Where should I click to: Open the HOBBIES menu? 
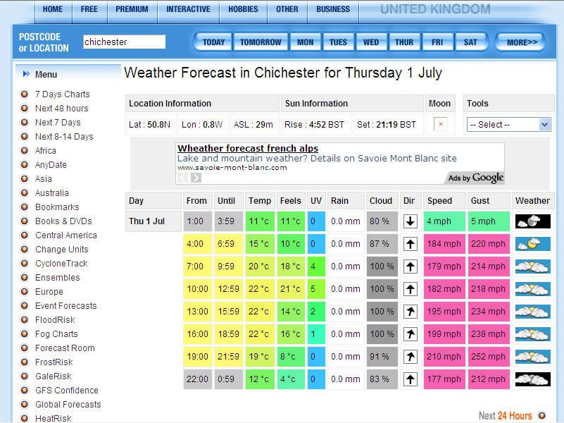point(243,9)
